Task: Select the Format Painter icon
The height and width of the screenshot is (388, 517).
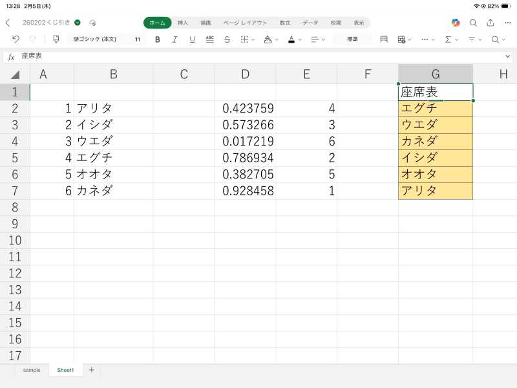Action: (x=56, y=39)
